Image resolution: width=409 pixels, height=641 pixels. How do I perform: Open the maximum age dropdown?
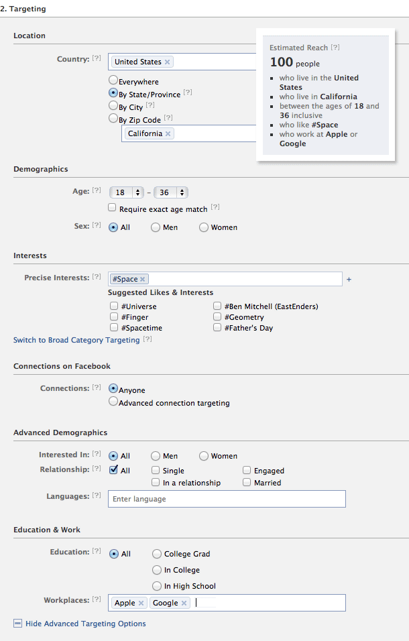[172, 192]
